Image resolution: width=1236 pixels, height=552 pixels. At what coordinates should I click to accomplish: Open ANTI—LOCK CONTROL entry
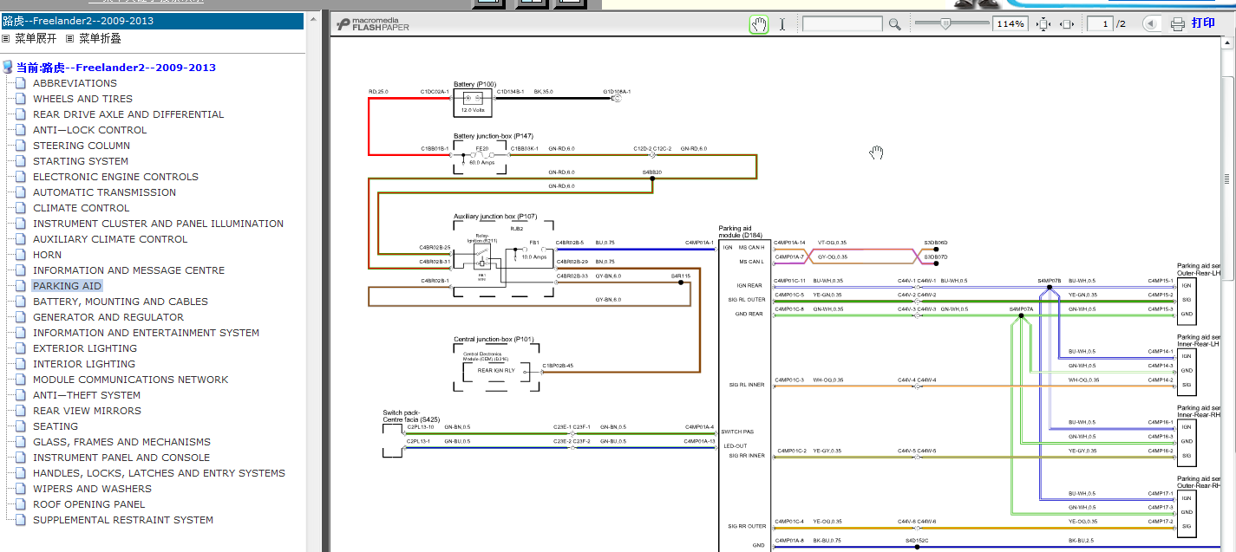tap(89, 130)
